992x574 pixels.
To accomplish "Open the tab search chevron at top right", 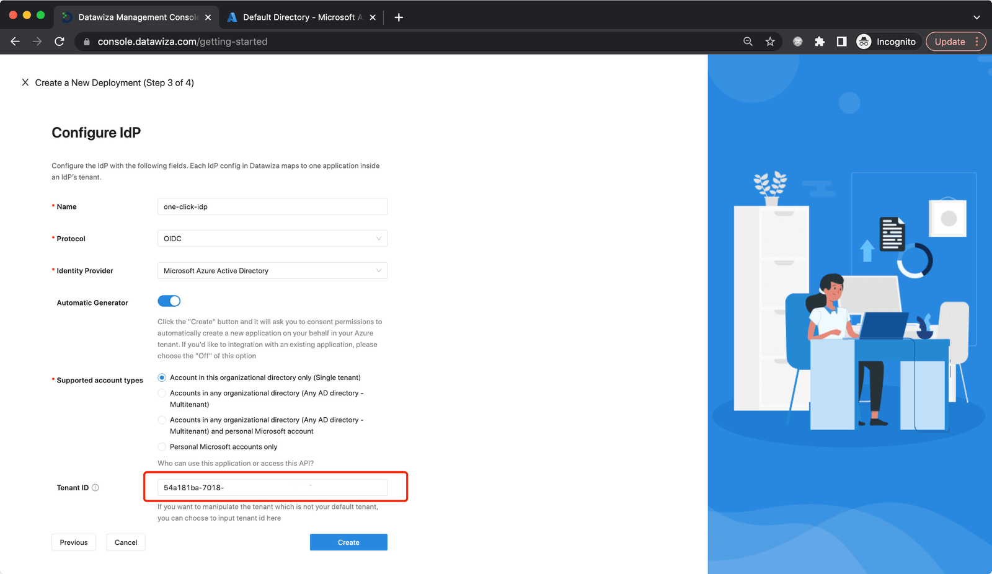I will [x=976, y=17].
